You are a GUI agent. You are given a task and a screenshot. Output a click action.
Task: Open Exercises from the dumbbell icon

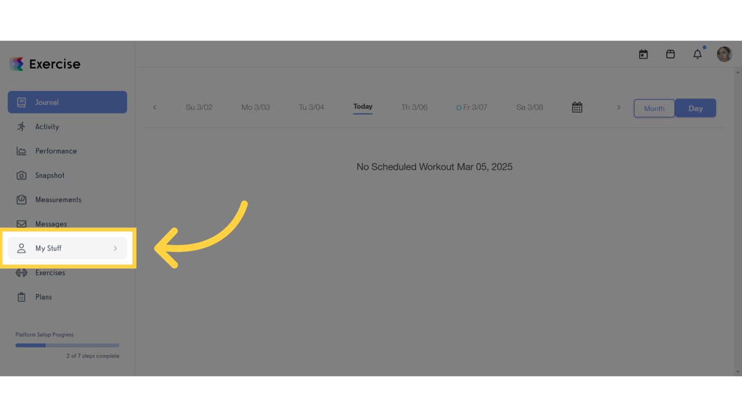point(21,273)
